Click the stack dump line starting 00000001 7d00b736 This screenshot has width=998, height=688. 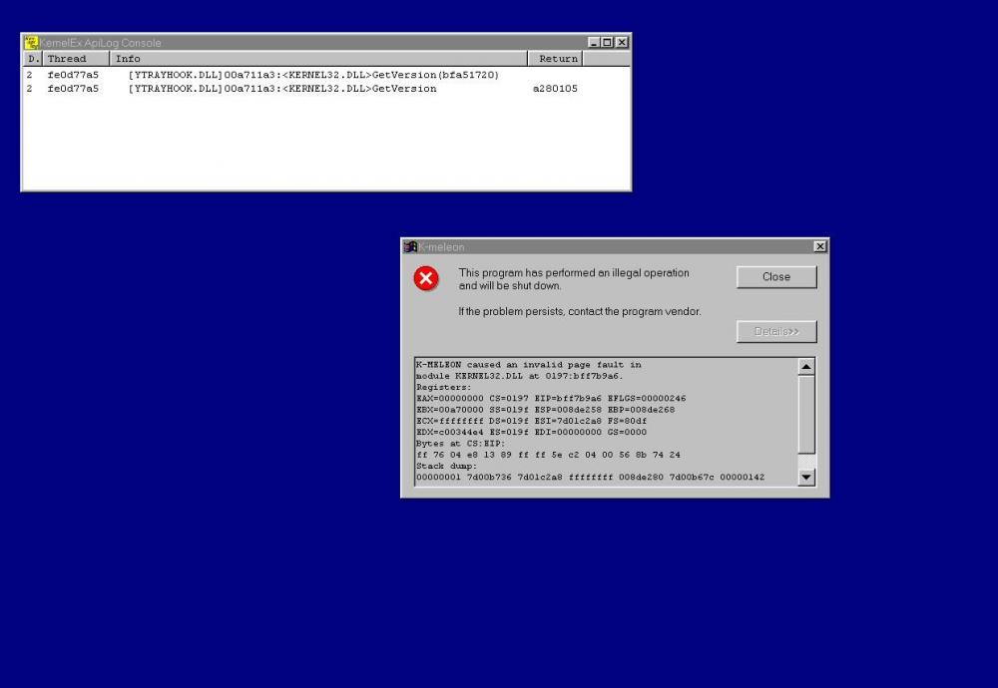pyautogui.click(x=591, y=478)
